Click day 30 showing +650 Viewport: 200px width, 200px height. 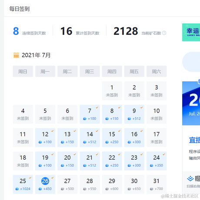134,184
